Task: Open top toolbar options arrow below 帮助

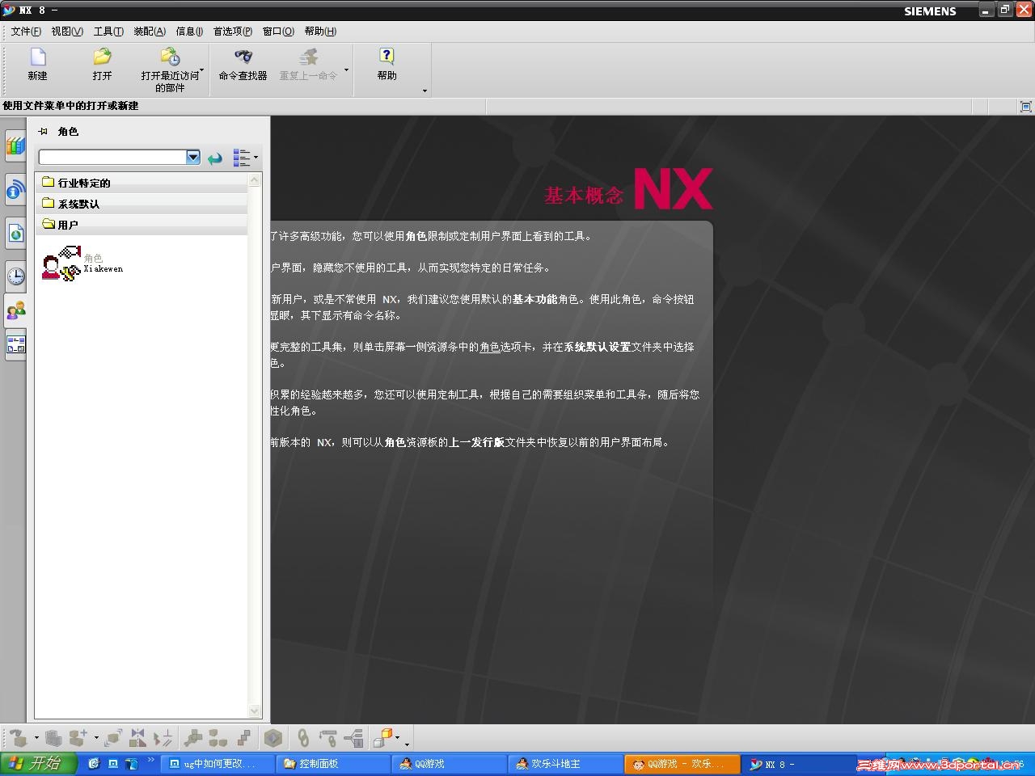Action: click(x=425, y=91)
